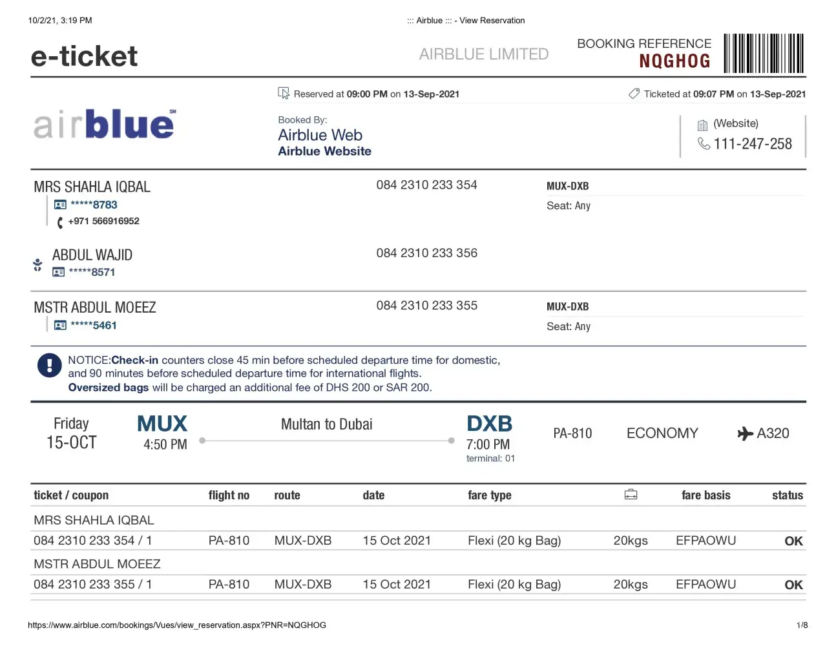Click the masked ID *****8783

pyautogui.click(x=94, y=205)
